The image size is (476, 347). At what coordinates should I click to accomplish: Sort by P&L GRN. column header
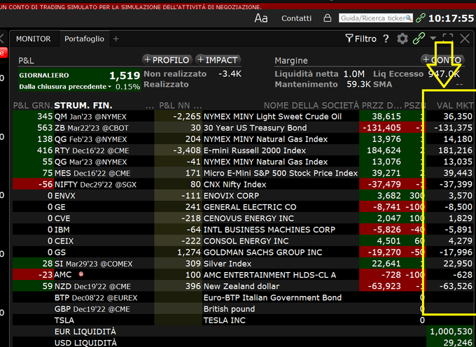tap(33, 105)
